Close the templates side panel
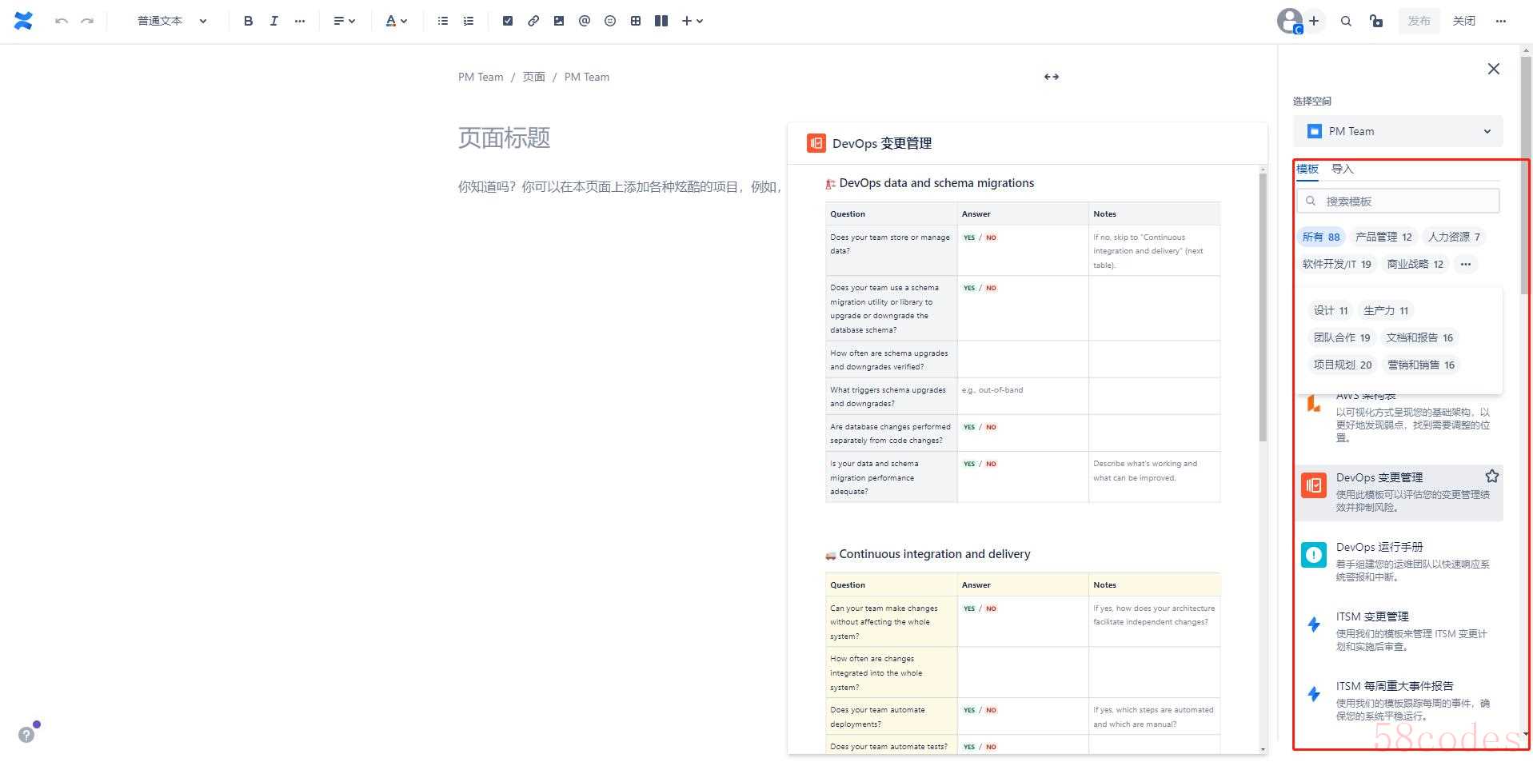Viewport: 1533px width, 762px height. point(1493,69)
